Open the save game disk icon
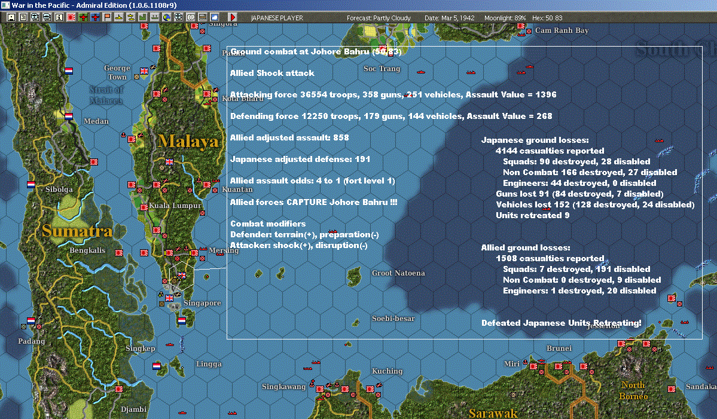This screenshot has width=717, height=419. (x=11, y=17)
